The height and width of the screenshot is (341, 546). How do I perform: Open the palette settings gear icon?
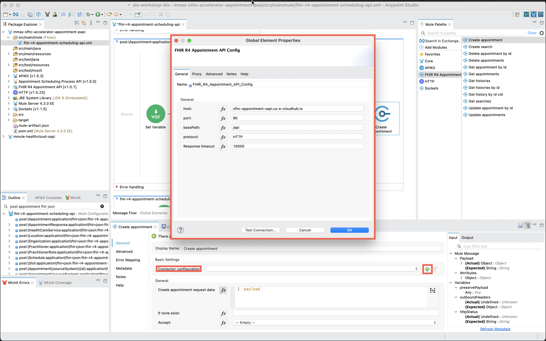click(542, 33)
